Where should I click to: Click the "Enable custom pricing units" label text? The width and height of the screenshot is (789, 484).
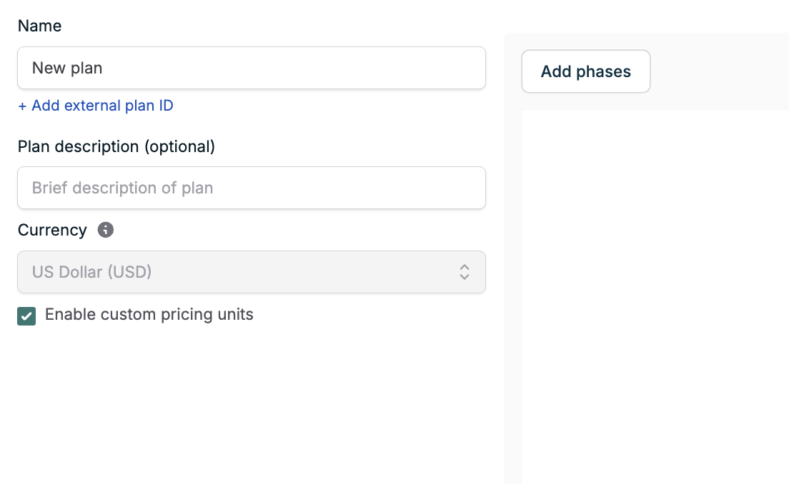pos(149,315)
